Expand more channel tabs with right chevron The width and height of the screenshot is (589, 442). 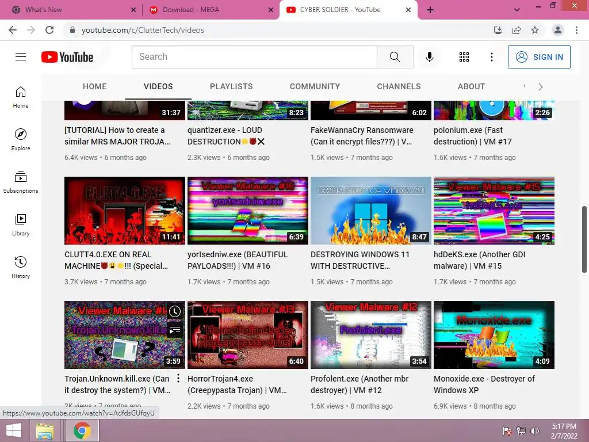540,87
